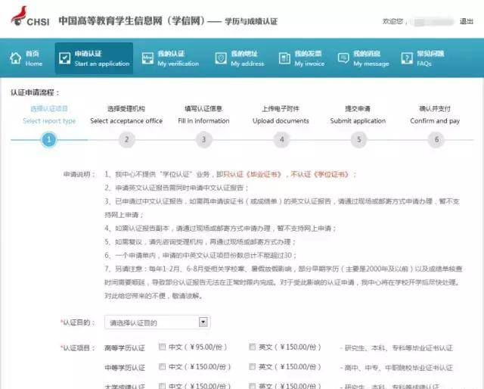
Task: Click the 中等学历认证 row label
Action: [x=125, y=368]
